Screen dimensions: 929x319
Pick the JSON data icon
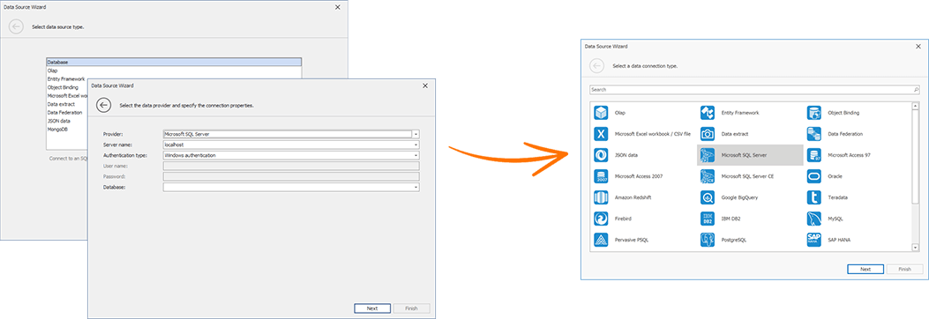pyautogui.click(x=601, y=155)
